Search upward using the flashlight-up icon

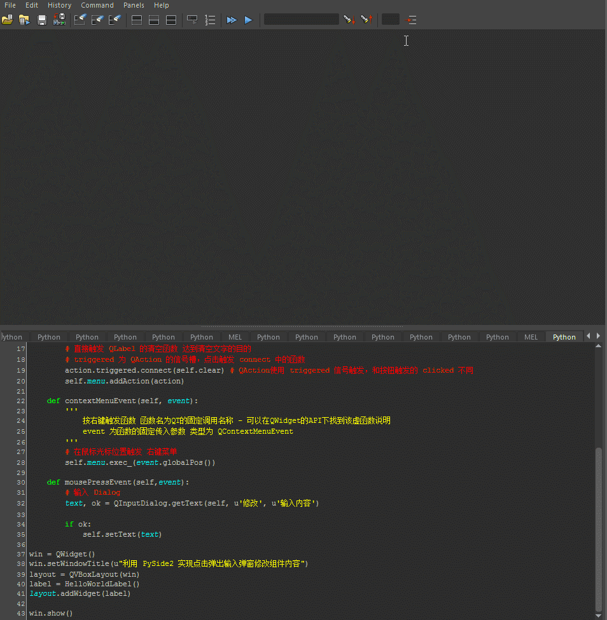pos(366,19)
